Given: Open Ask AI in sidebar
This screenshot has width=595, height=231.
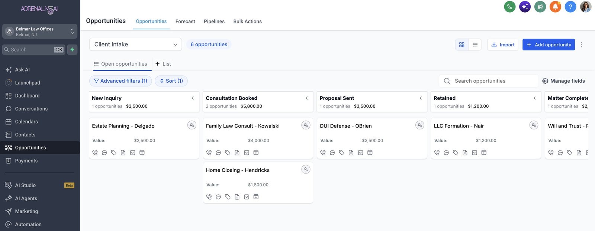Looking at the screenshot, I should point(40,70).
